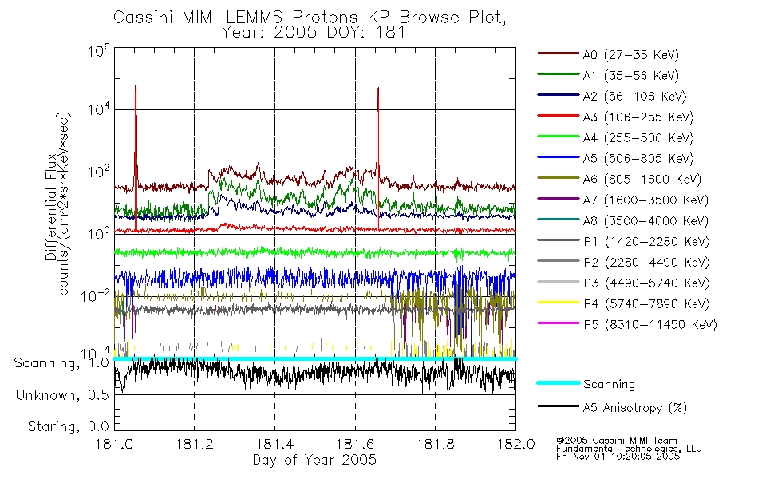Click the blue A5 legend line
Viewport: 758px width, 479px height.
[x=559, y=157]
